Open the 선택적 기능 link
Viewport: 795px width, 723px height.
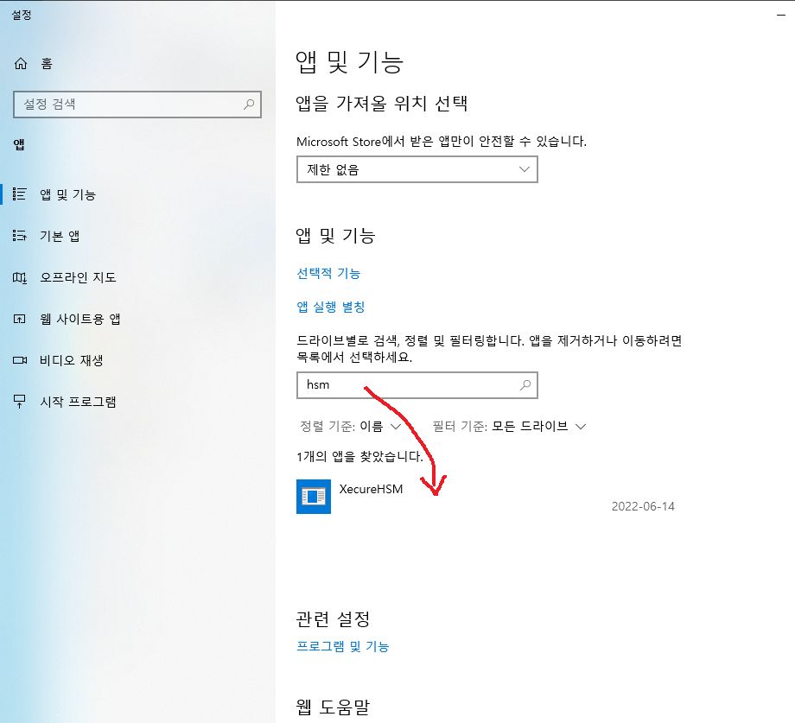click(328, 273)
